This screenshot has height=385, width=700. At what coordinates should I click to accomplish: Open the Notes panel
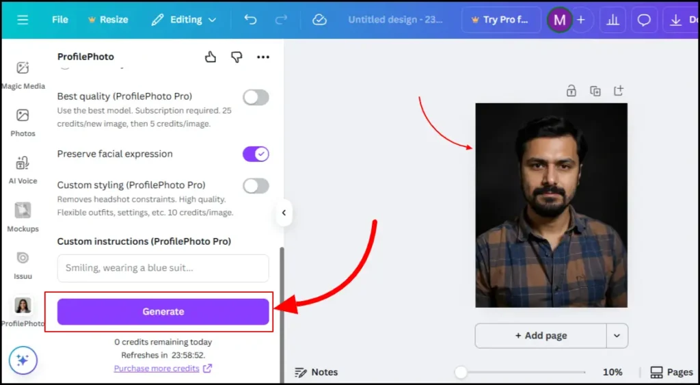coord(317,372)
